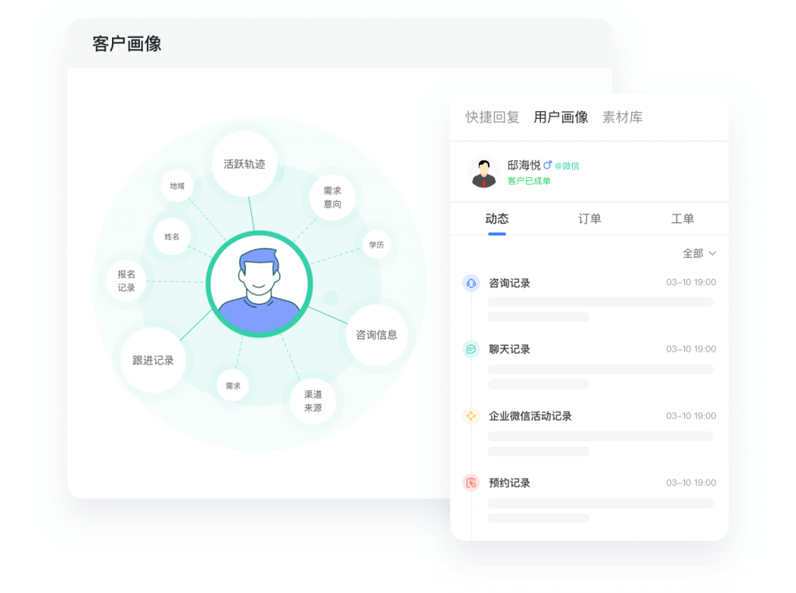796x593 pixels.
Task: Open the 工单 tab
Action: click(682, 218)
